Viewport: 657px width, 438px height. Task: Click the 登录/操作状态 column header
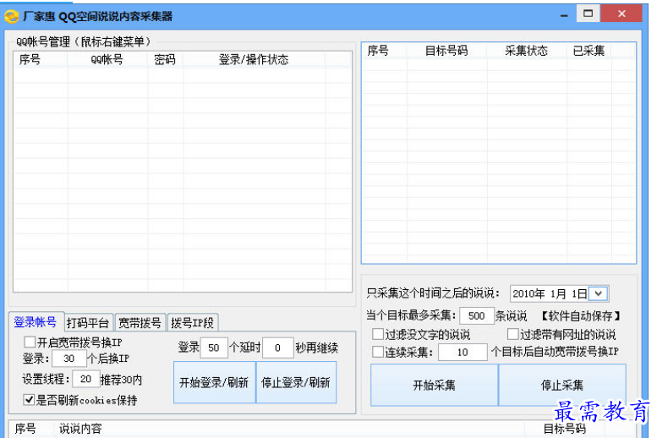tap(254, 59)
